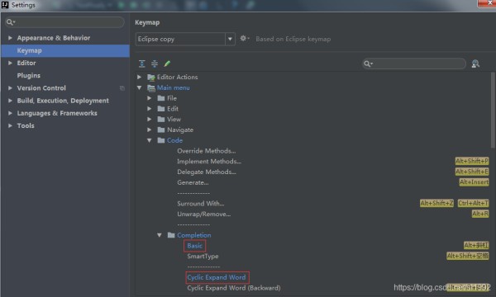The height and width of the screenshot is (297, 496).
Task: Expand the Editor Actions node
Action: point(139,77)
